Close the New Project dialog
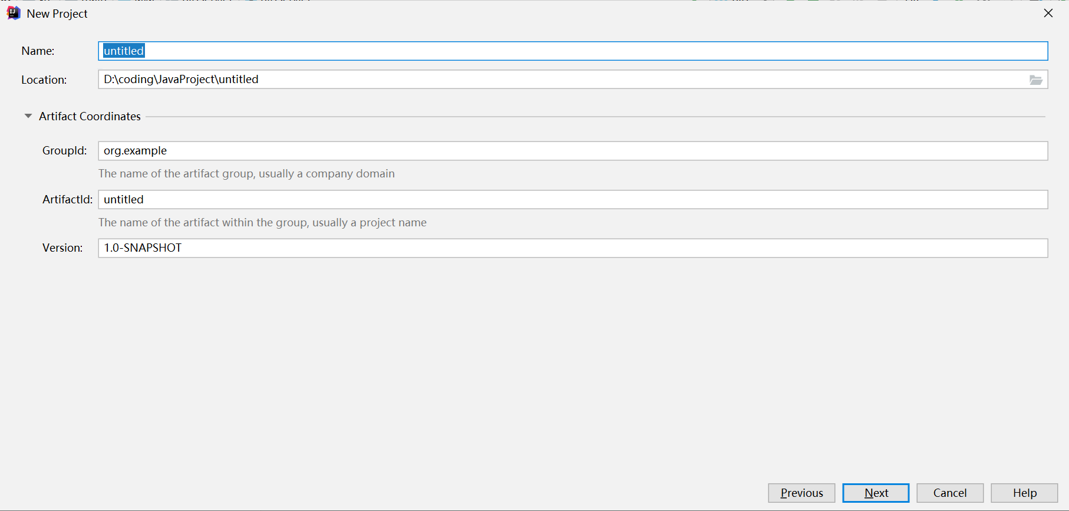The image size is (1069, 511). coord(1048,13)
